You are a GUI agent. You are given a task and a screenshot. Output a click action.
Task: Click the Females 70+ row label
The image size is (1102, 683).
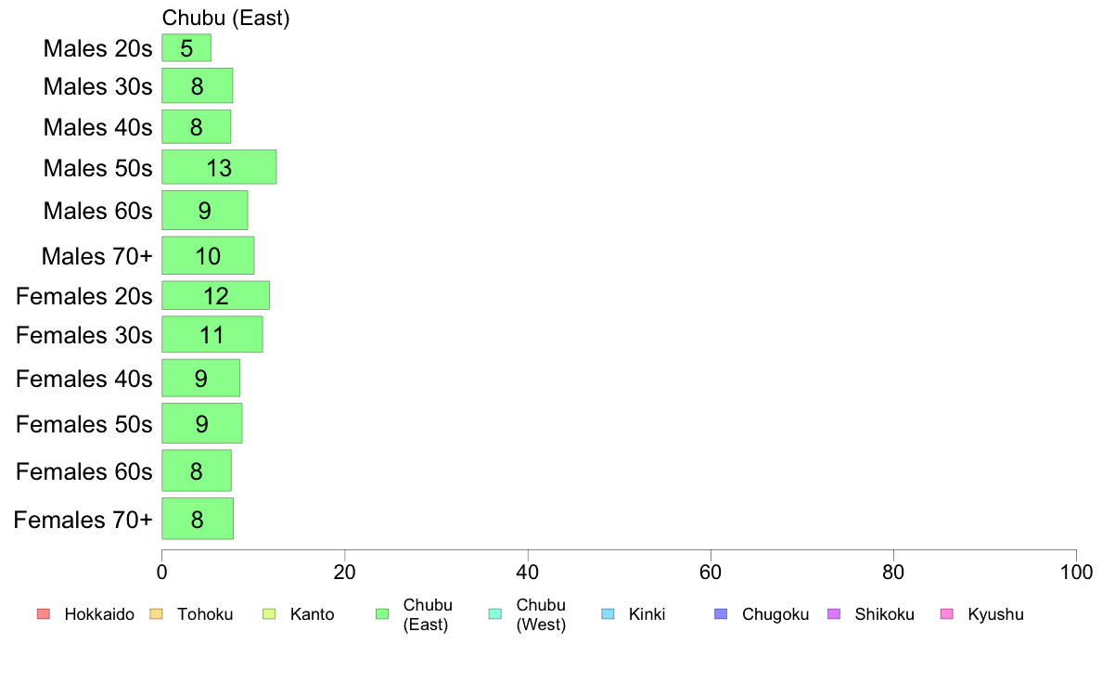pos(83,520)
